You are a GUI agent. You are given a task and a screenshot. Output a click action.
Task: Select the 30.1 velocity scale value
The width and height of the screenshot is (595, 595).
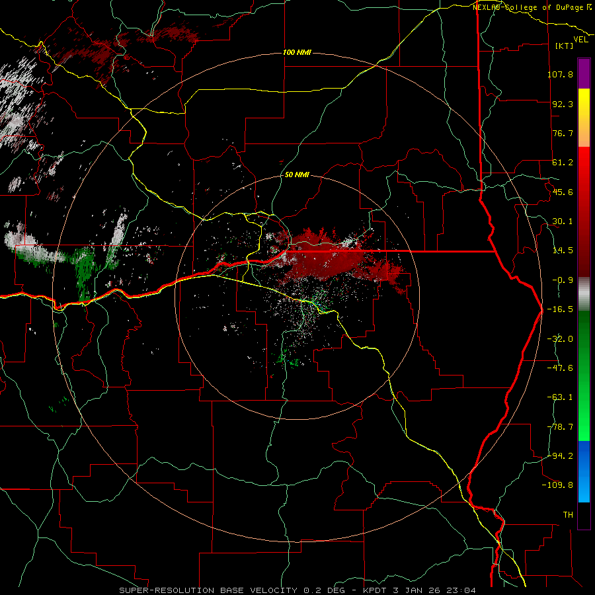tap(563, 221)
